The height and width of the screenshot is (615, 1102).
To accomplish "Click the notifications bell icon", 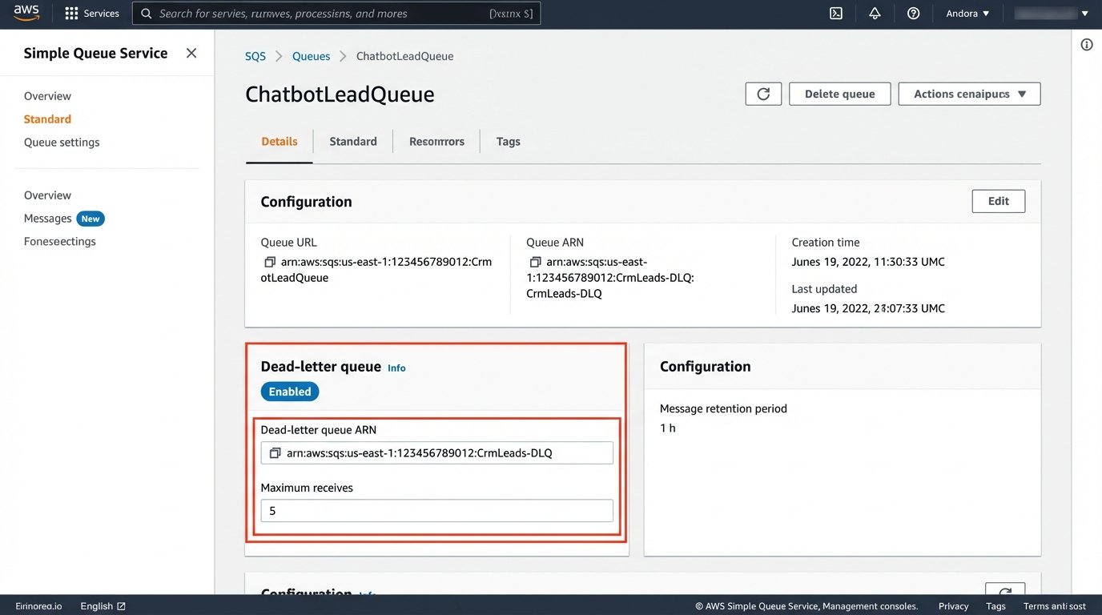I will [875, 13].
